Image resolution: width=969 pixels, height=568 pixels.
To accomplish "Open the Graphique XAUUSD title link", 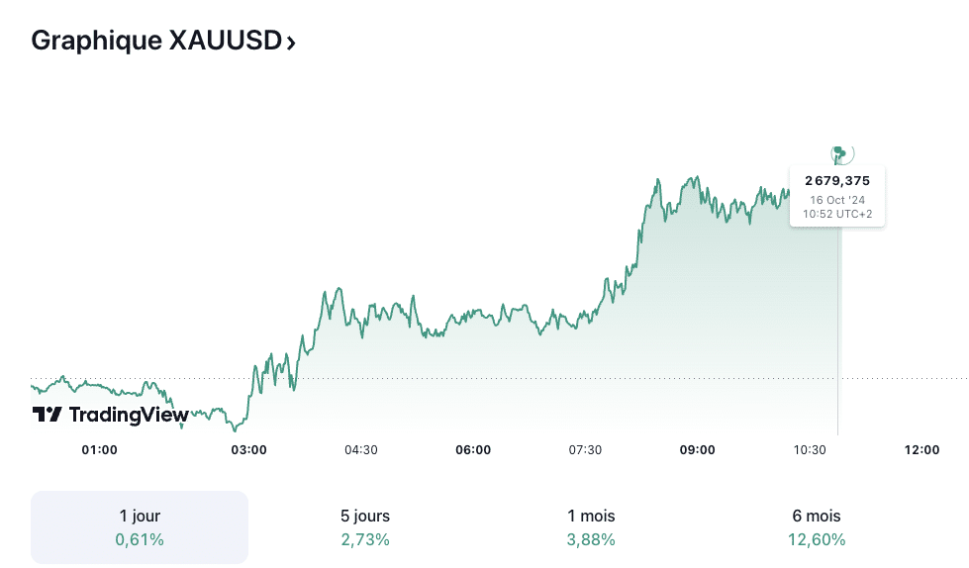I will 156,41.
